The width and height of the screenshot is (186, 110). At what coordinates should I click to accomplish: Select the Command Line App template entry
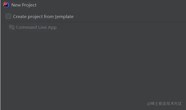33,27
